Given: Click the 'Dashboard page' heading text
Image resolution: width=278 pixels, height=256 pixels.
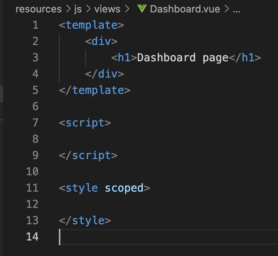Looking at the screenshot, I should (183, 58).
